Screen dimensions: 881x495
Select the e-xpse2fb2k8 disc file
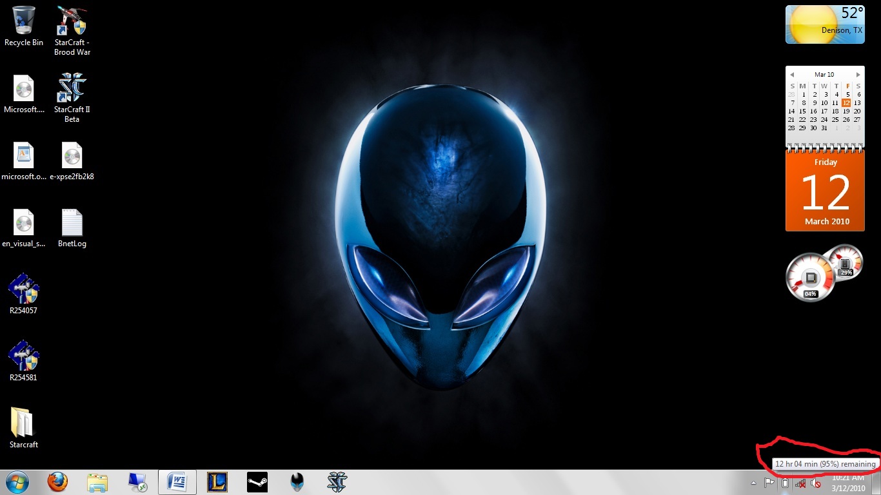(72, 161)
